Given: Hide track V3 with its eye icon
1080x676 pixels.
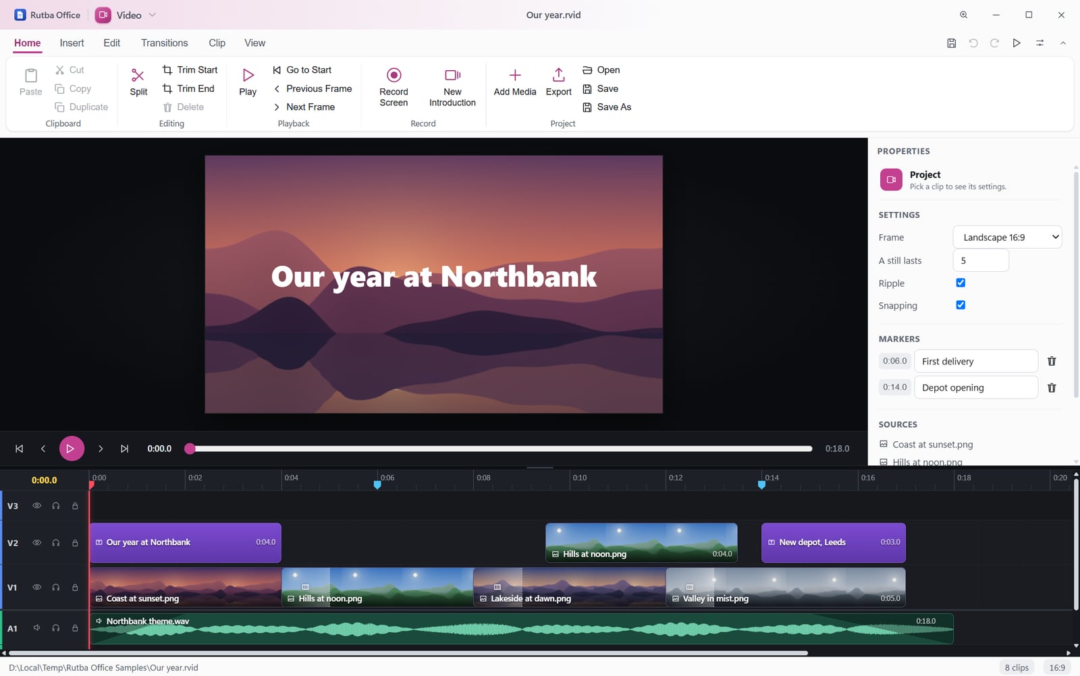Looking at the screenshot, I should pyautogui.click(x=37, y=506).
